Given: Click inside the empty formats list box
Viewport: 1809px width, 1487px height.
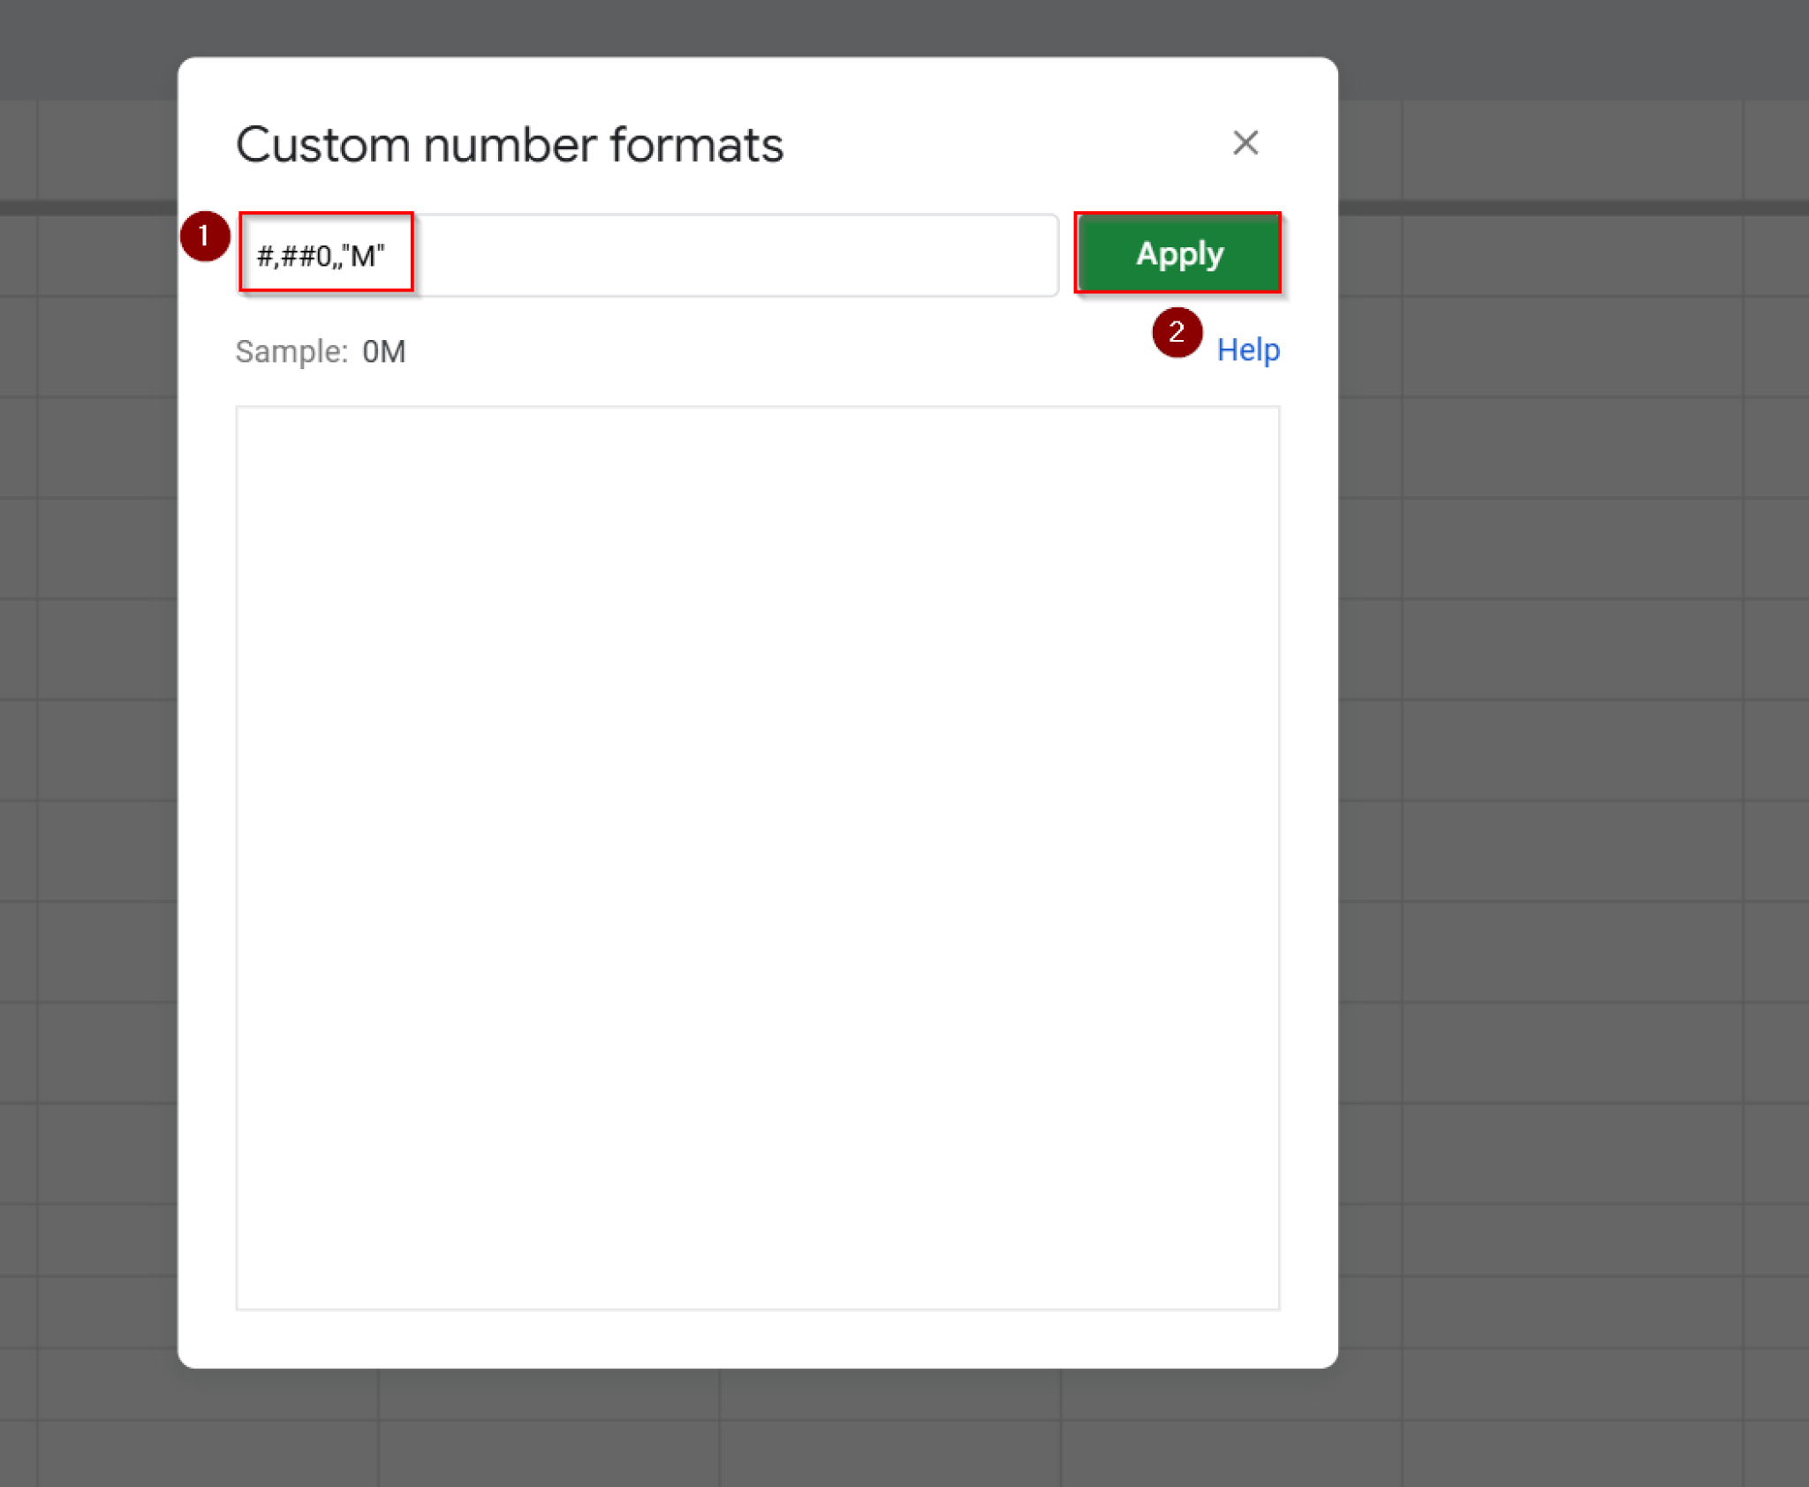Looking at the screenshot, I should (x=757, y=857).
